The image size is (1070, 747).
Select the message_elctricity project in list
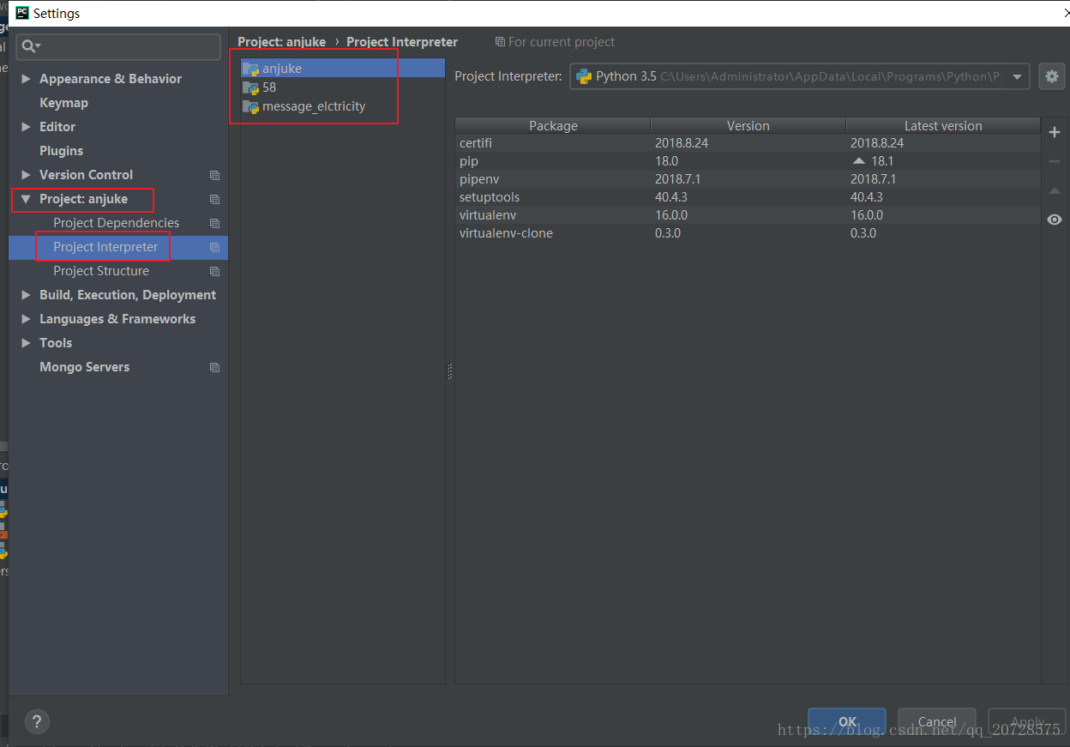(343, 106)
